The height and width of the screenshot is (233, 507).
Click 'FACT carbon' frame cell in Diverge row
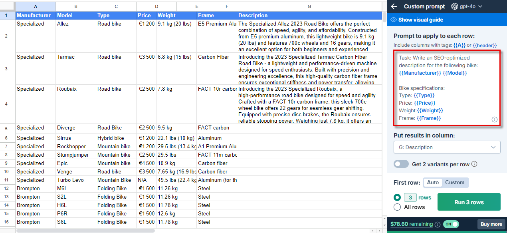pos(217,128)
